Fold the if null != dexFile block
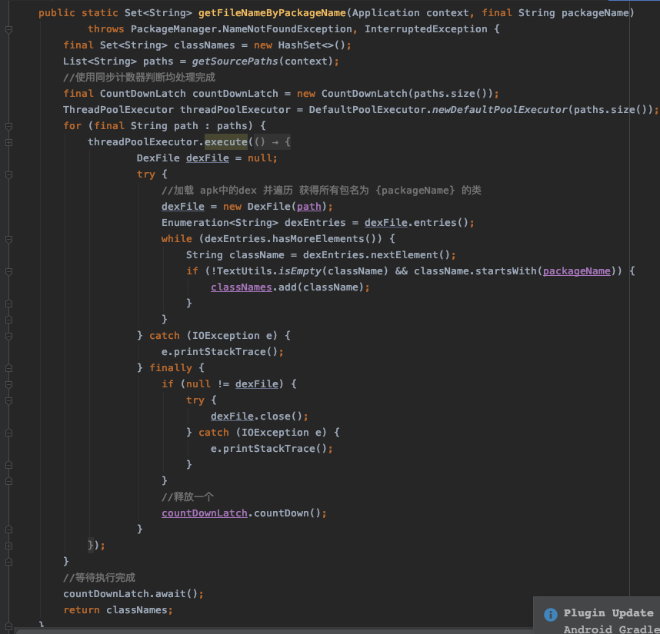 pyautogui.click(x=8, y=384)
